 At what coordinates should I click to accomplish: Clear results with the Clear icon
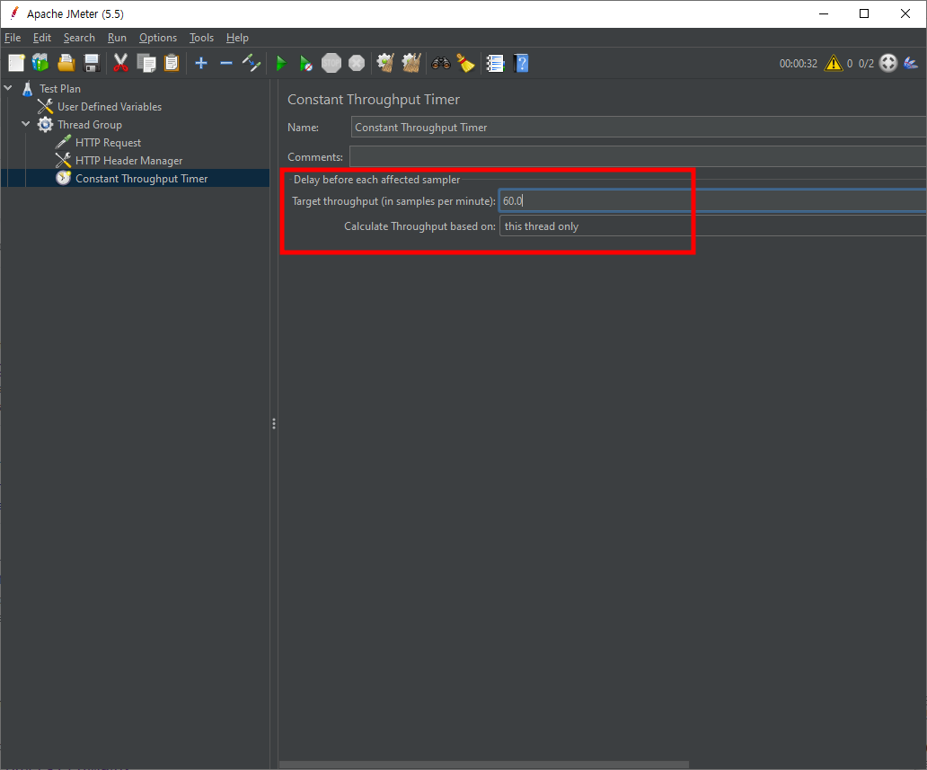385,63
